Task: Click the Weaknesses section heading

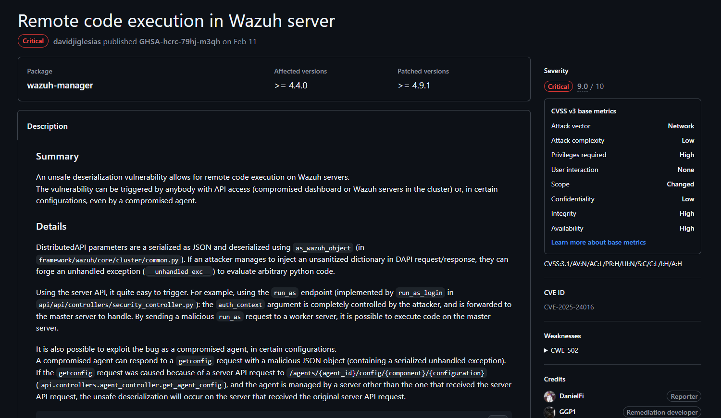Action: pos(562,336)
